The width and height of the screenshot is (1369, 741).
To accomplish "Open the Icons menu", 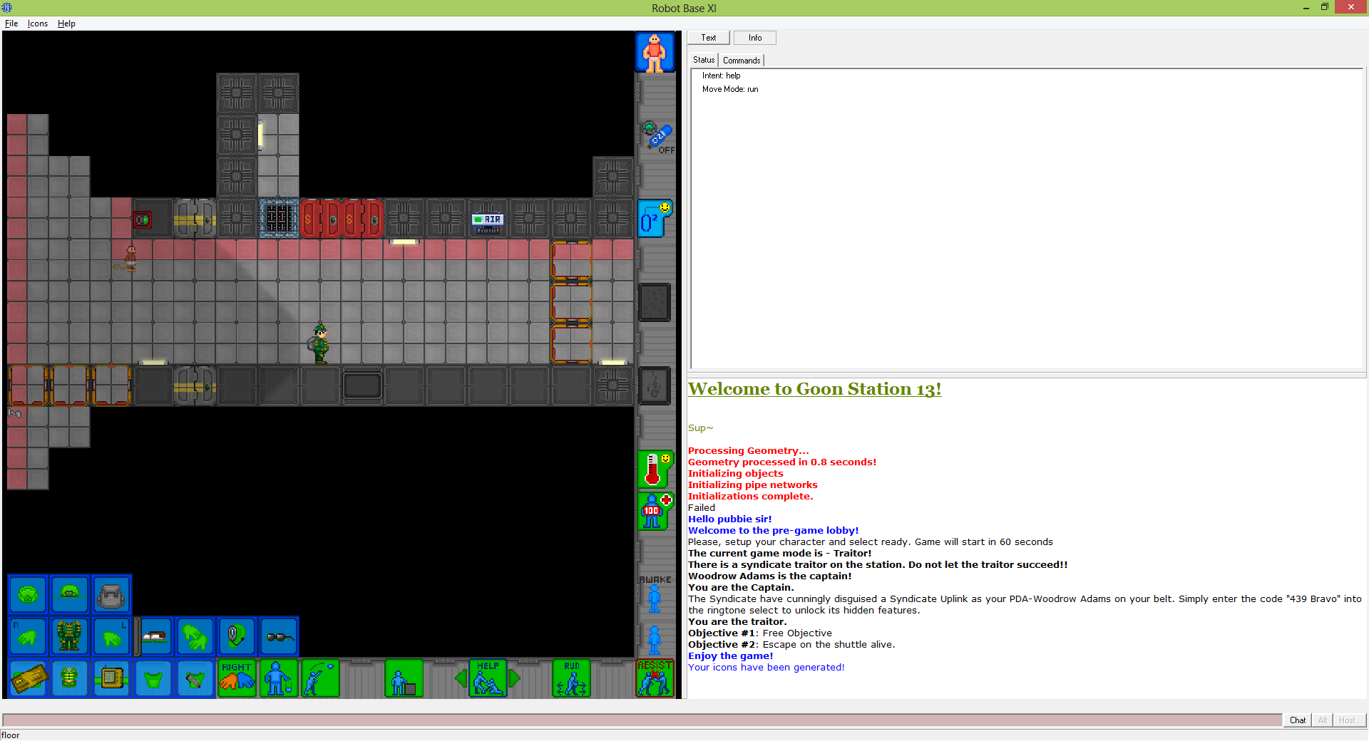I will [x=38, y=24].
